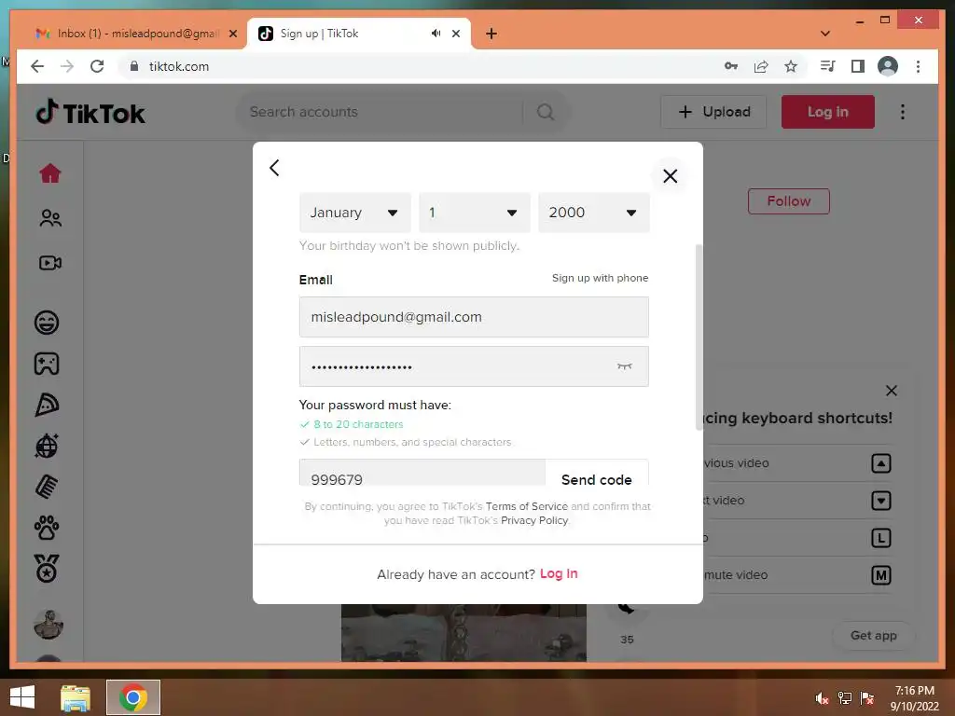The width and height of the screenshot is (955, 716).
Task: Open the Windows Start menu
Action: pos(22,697)
